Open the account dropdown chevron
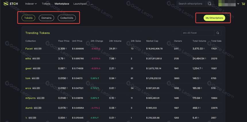247x122 pixels. click(x=238, y=4)
